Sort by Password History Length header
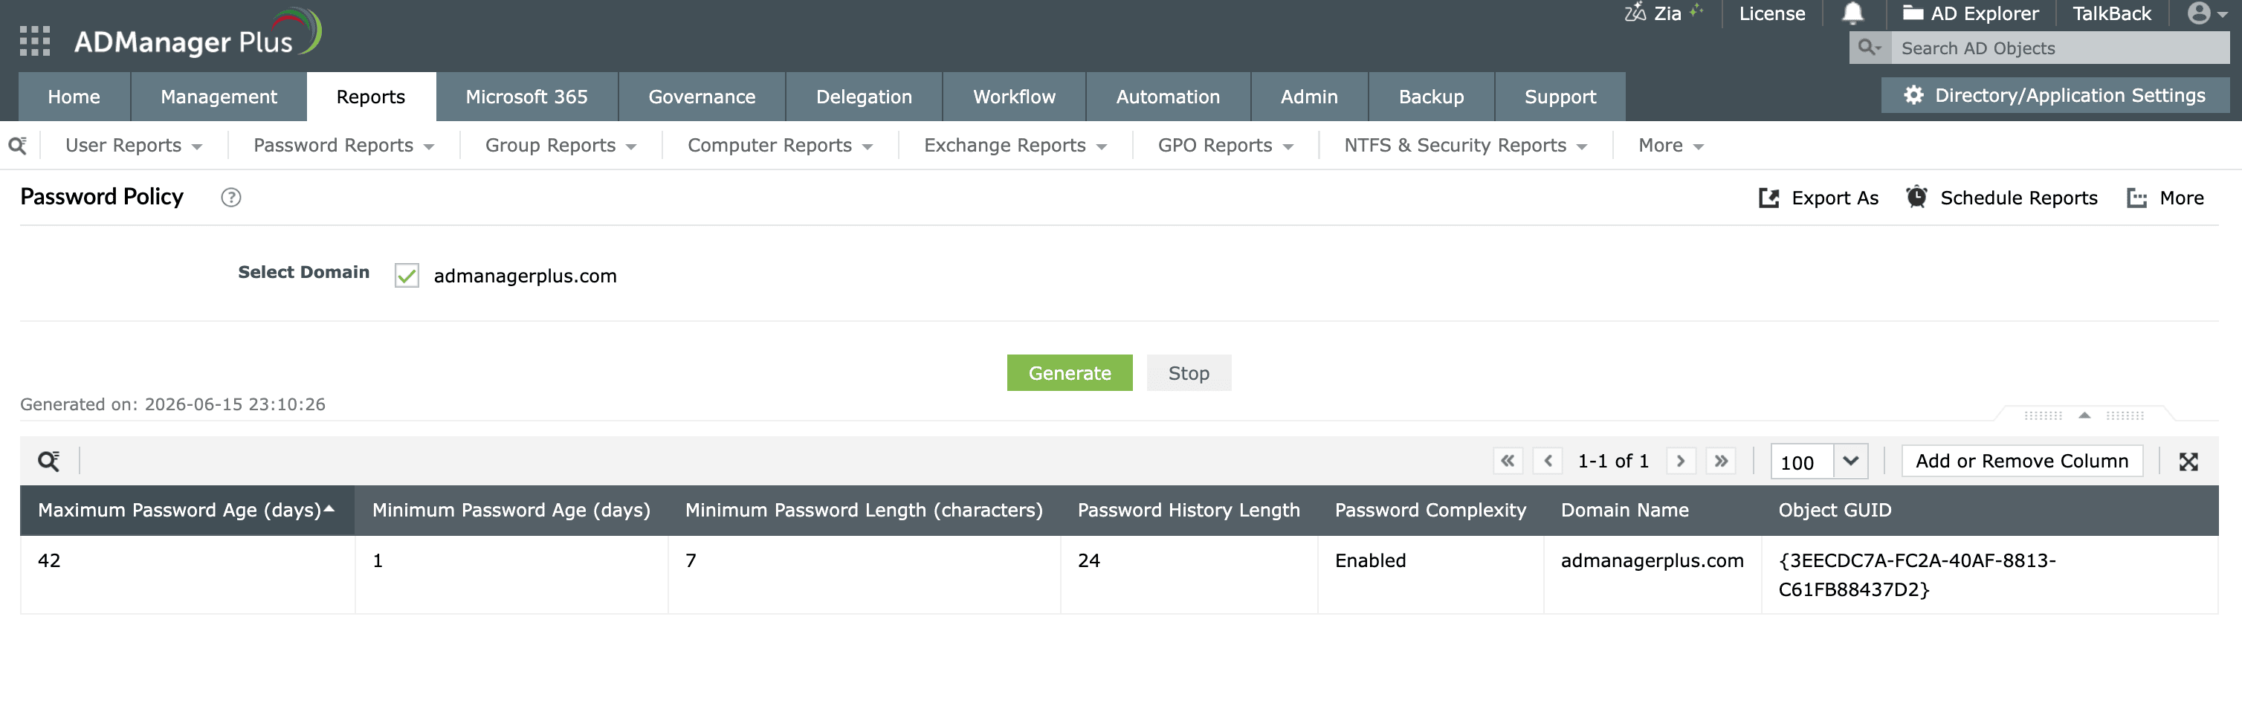The height and width of the screenshot is (712, 2242). 1188,510
